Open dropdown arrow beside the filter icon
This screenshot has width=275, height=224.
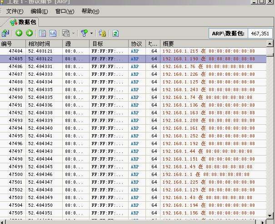[91, 34]
